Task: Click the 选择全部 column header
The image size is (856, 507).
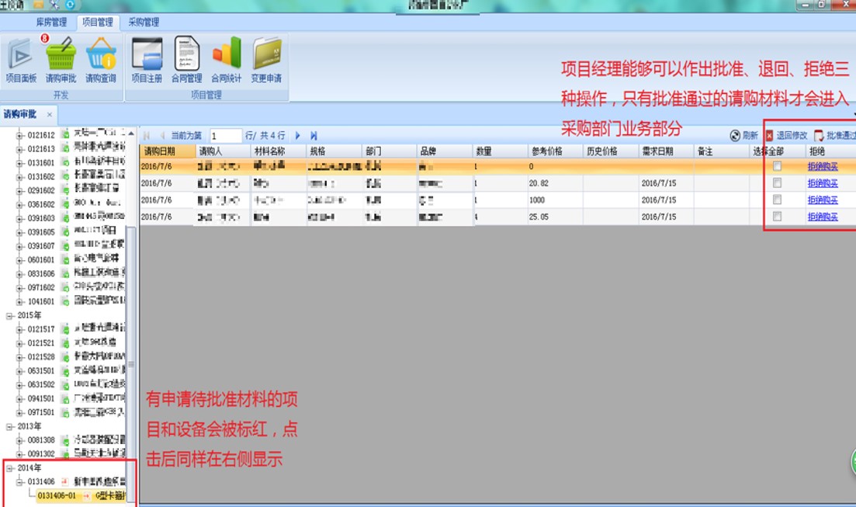Action: 778,151
